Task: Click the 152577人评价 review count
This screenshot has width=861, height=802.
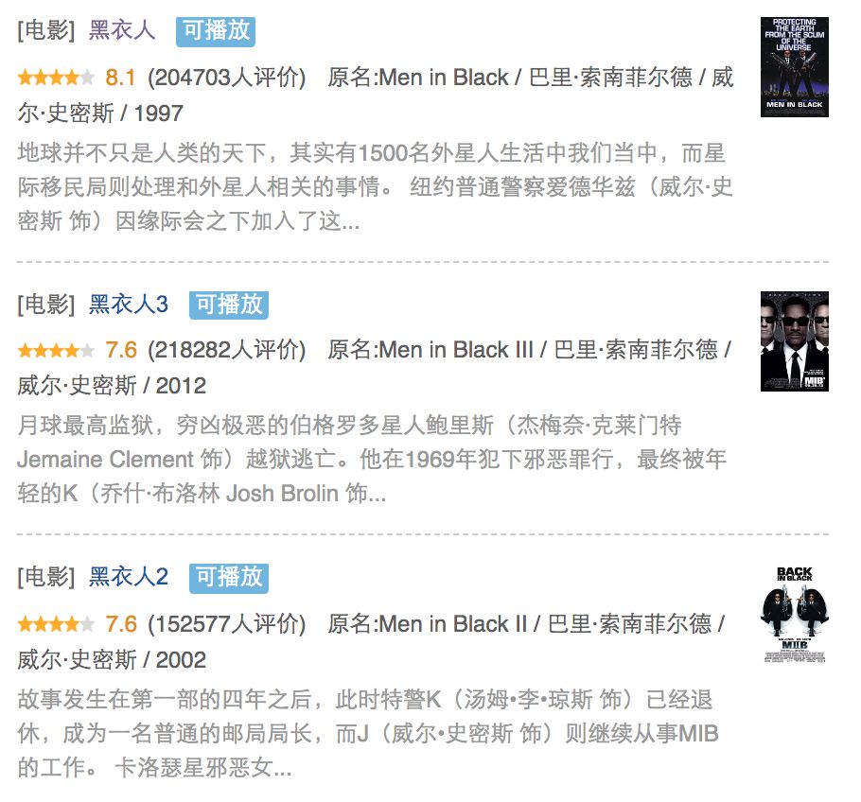Action: (x=226, y=624)
